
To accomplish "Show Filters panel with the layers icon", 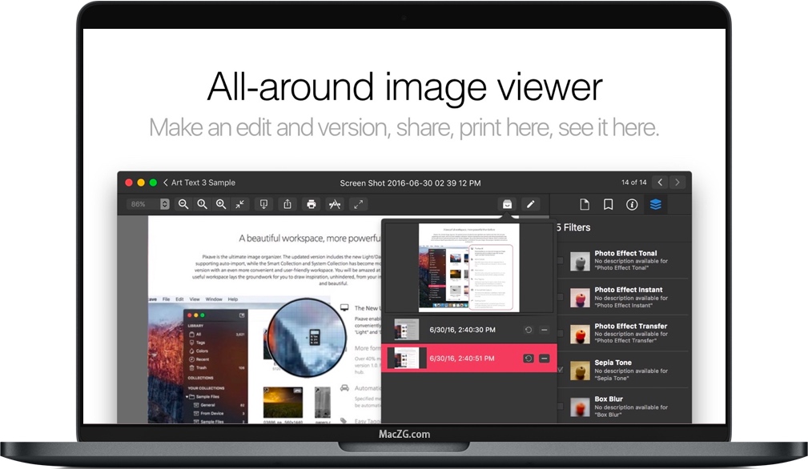I will click(655, 204).
